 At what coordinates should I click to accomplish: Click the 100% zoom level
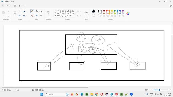point(147,90)
